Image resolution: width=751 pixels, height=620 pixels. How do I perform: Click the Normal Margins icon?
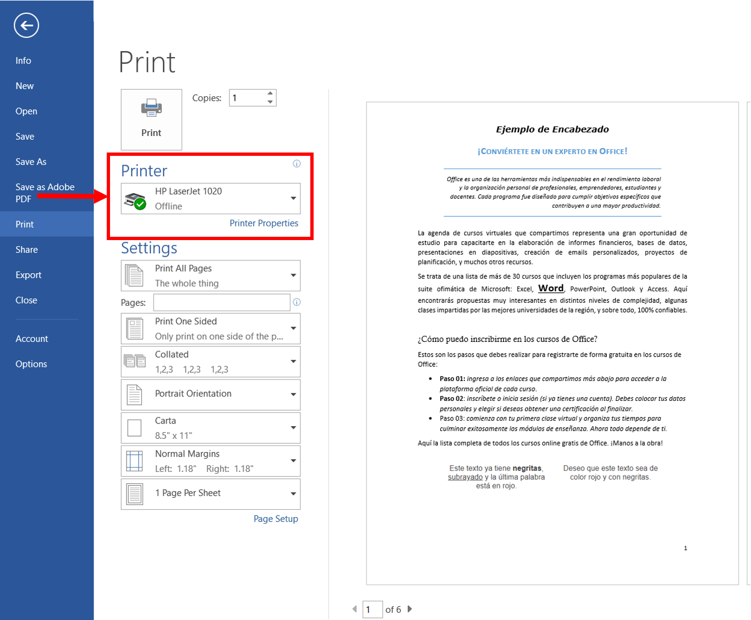[134, 461]
